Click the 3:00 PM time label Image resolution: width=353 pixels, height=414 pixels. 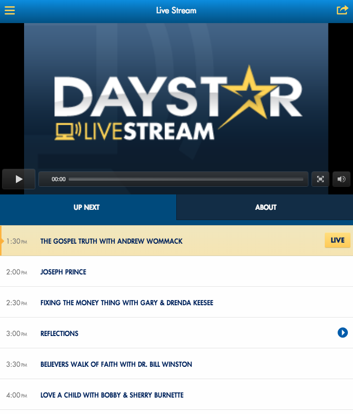click(16, 334)
